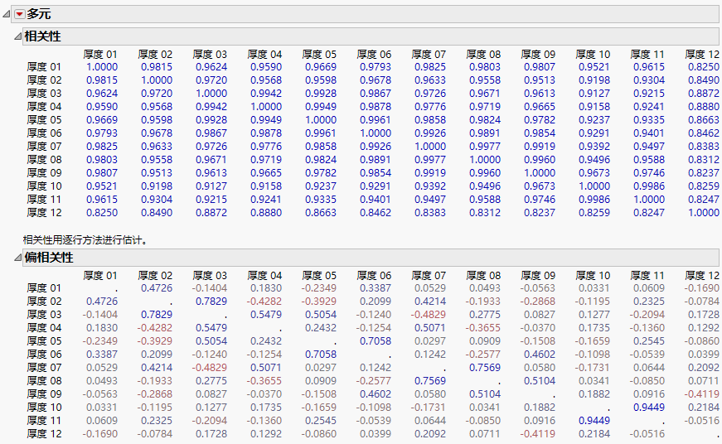Select 0.7569 in 偏相关性 row 厚度 07
The height and width of the screenshot is (444, 722).
tap(485, 368)
